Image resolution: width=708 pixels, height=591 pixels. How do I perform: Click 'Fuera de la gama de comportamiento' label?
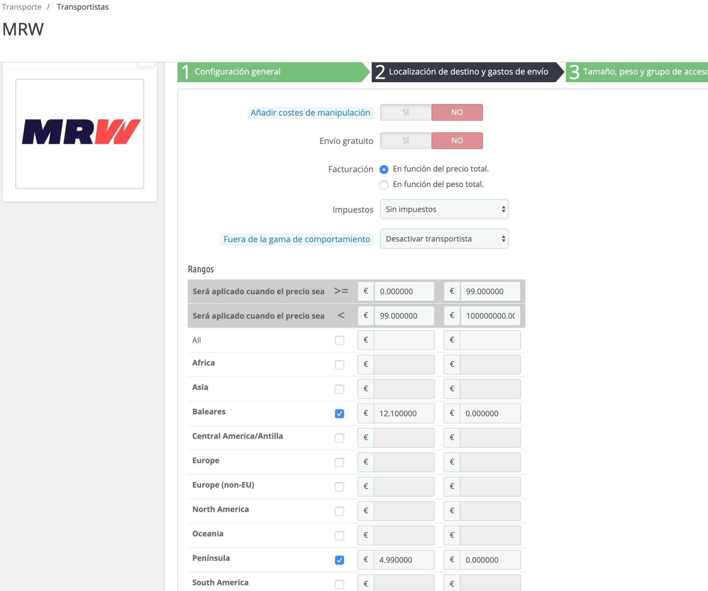point(296,239)
